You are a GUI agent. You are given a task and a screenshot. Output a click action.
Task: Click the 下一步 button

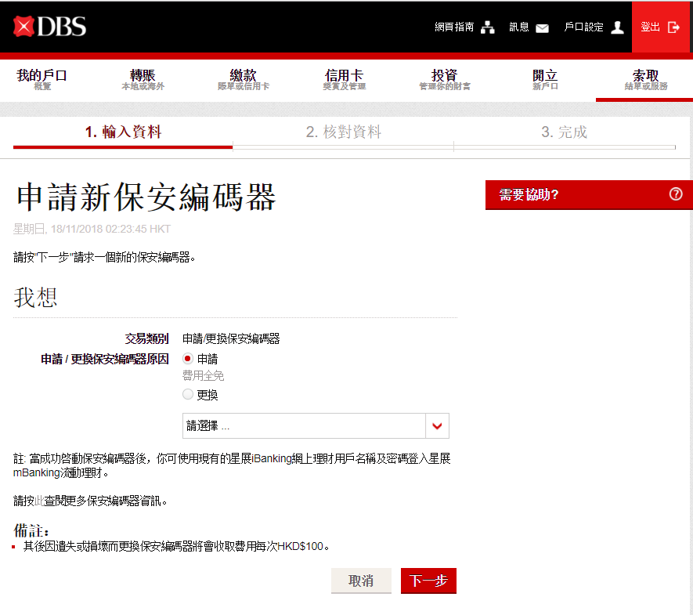click(428, 581)
